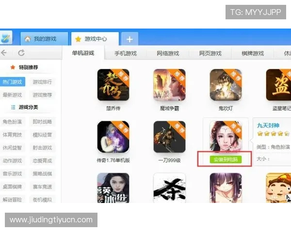
Task: Select 棋牌游戏 category tab
Action: (x=253, y=54)
